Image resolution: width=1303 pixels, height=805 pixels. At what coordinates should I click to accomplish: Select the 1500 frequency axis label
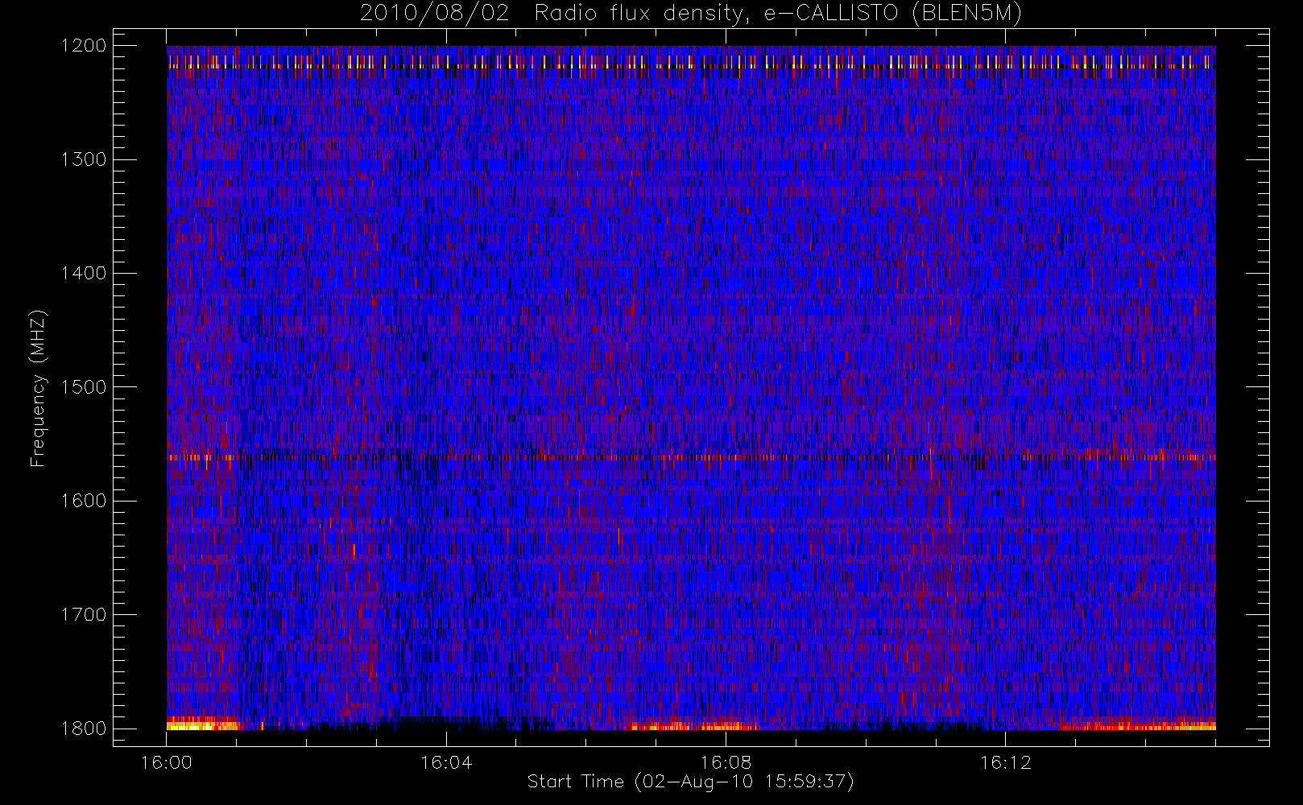pos(84,387)
